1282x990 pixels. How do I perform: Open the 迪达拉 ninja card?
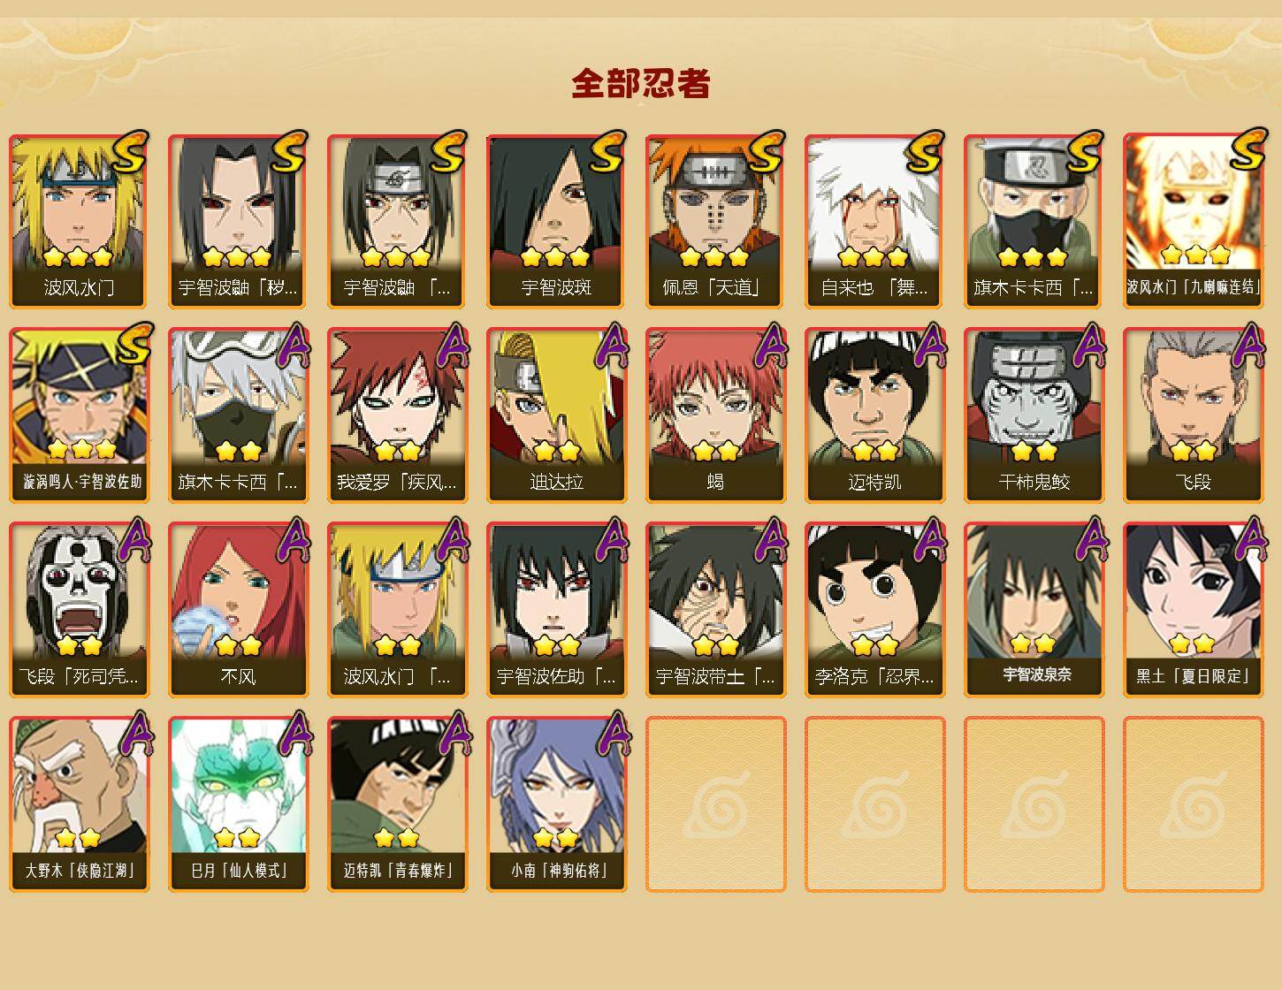pyautogui.click(x=556, y=415)
